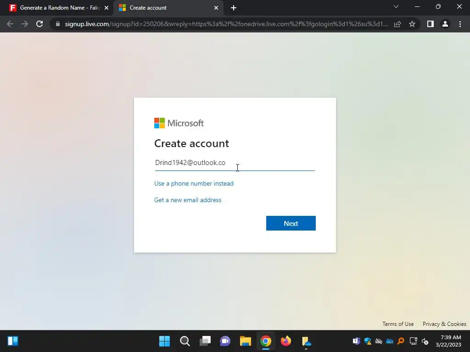The height and width of the screenshot is (352, 470).
Task: Click the Next button
Action: point(291,223)
